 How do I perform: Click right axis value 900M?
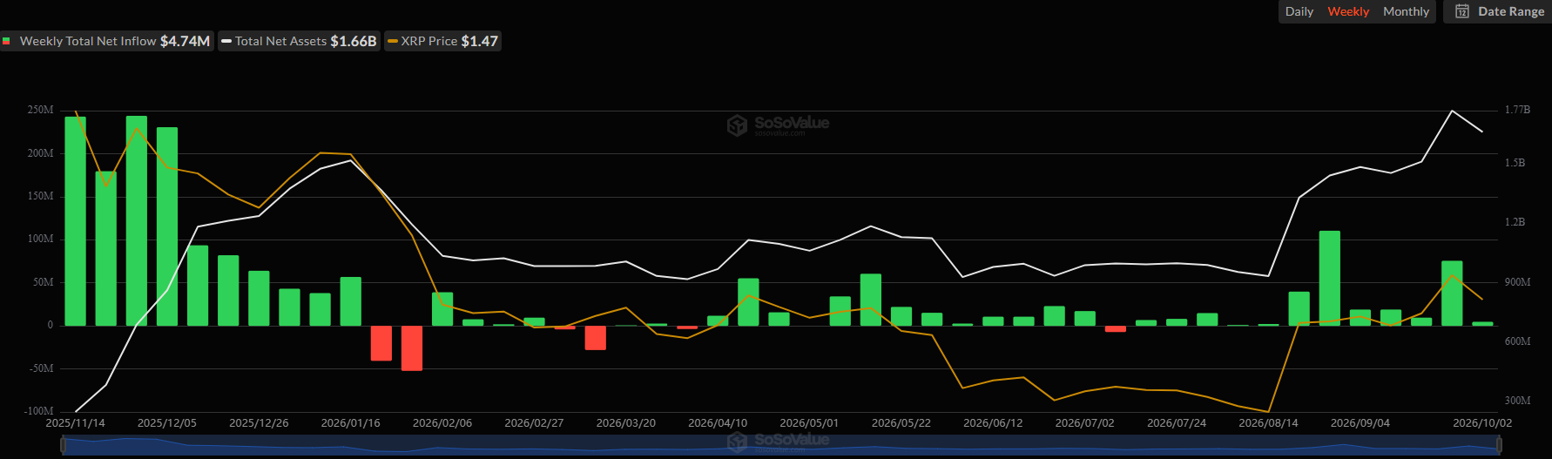[x=1518, y=282]
